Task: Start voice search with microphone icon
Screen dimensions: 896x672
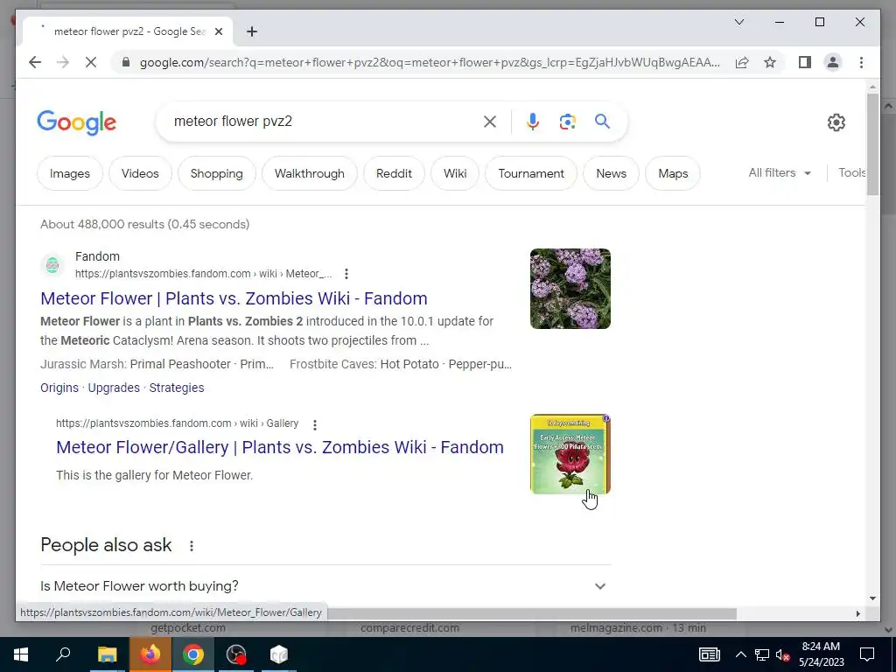Action: 533,121
